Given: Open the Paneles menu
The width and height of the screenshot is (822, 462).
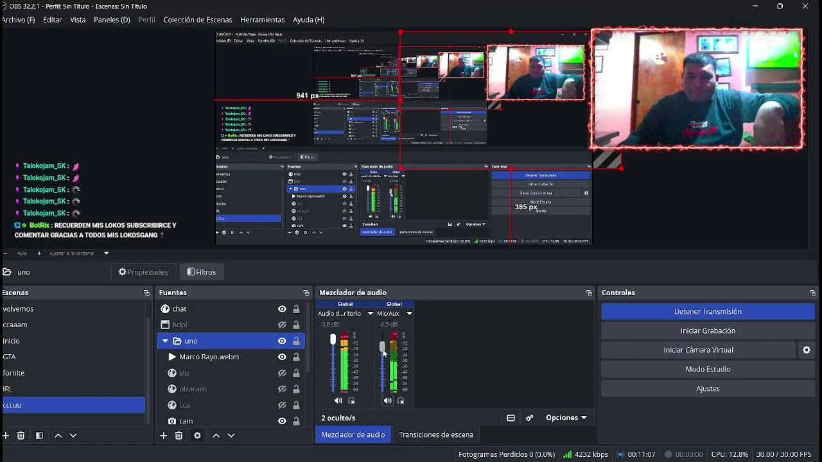Looking at the screenshot, I should [x=112, y=20].
